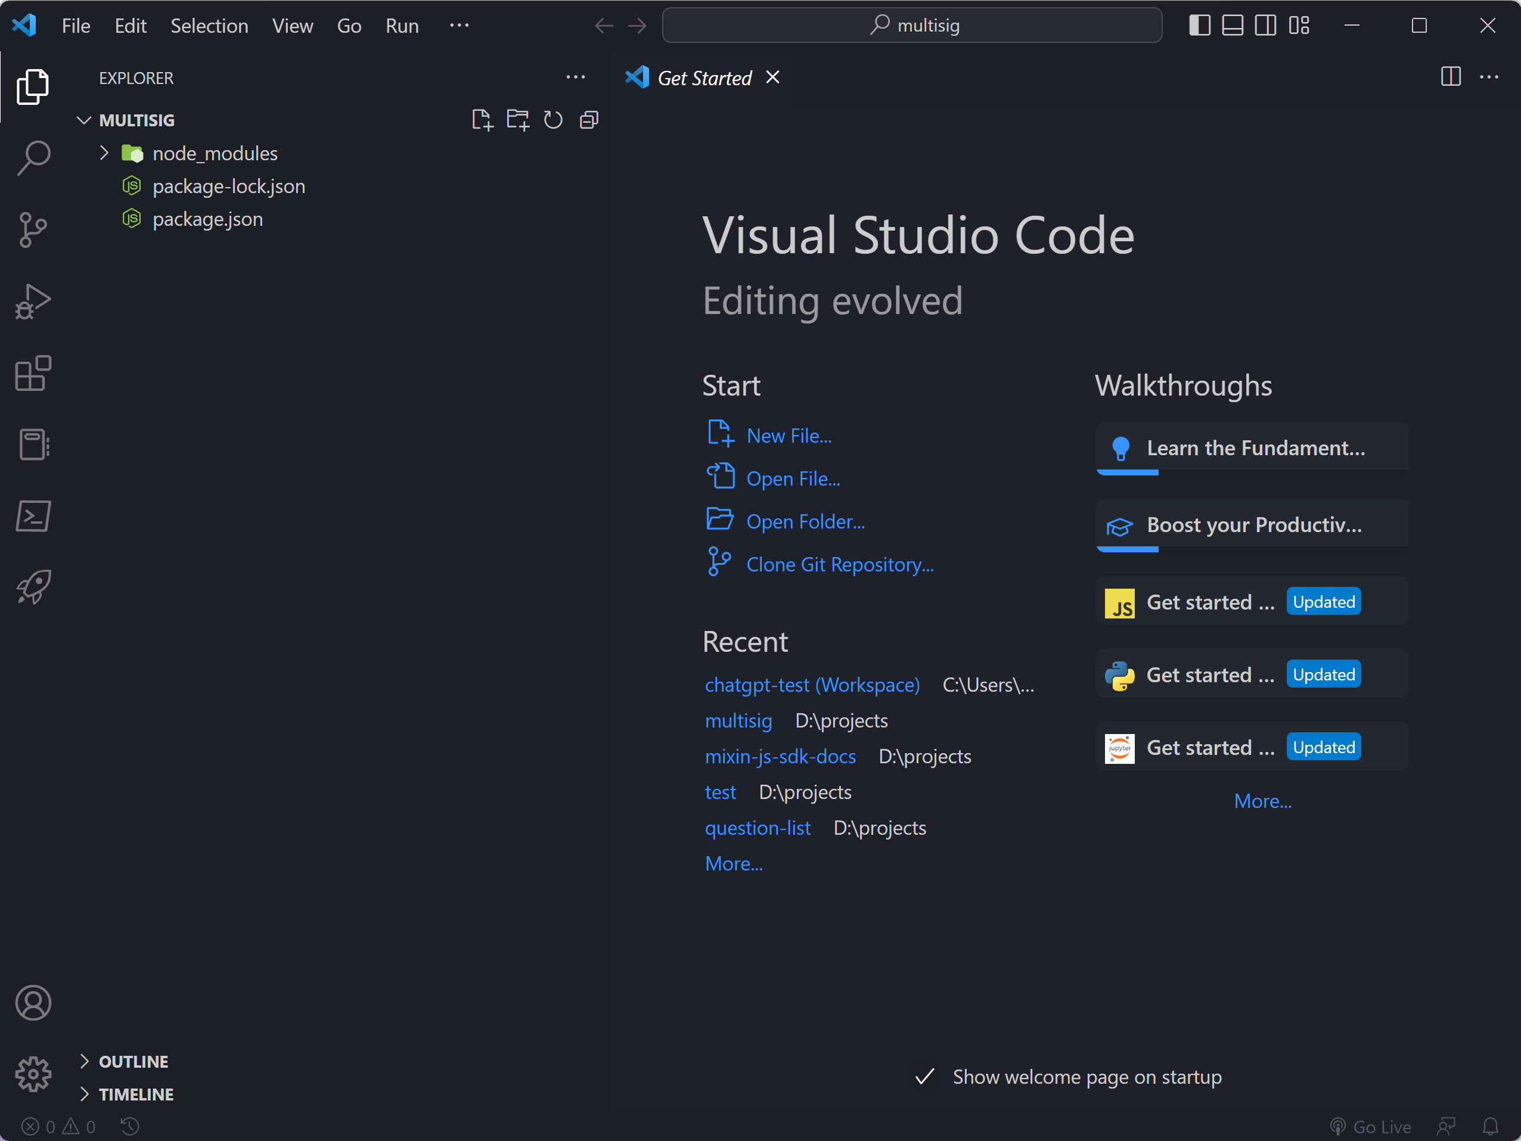This screenshot has height=1141, width=1521.
Task: Select the Get Started tab
Action: (704, 77)
